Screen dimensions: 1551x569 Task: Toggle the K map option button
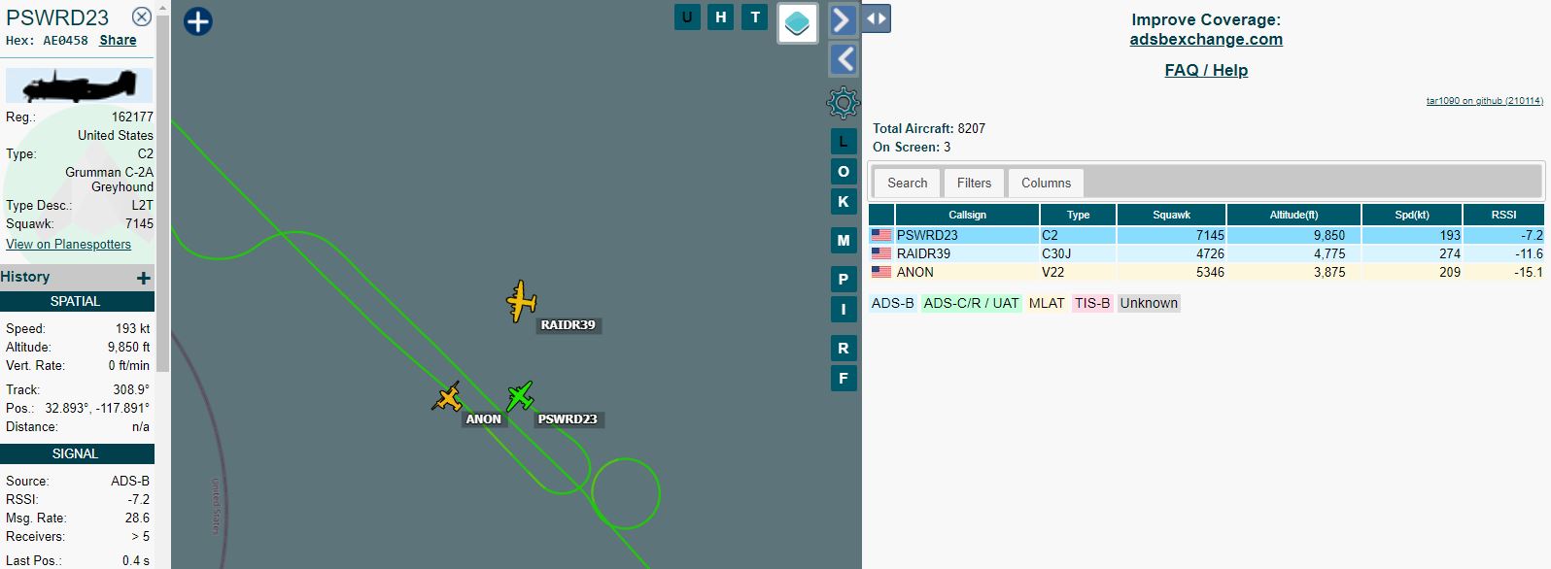pyautogui.click(x=843, y=202)
